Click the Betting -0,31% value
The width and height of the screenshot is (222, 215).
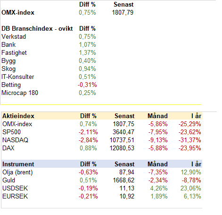(x=87, y=85)
